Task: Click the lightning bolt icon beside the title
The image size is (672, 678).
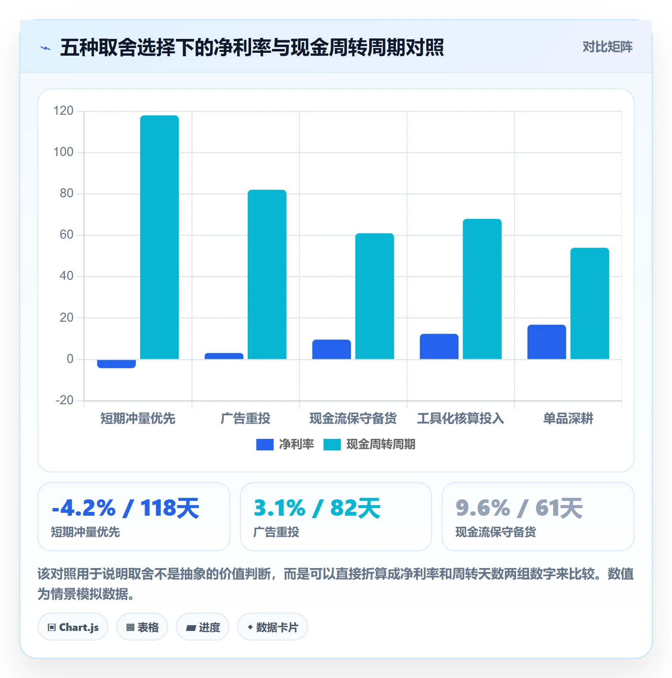Action: [x=46, y=48]
